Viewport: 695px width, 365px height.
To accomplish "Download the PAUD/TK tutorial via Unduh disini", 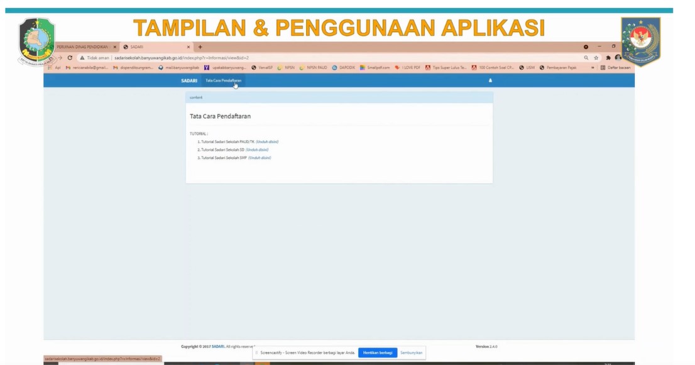I will (x=267, y=142).
